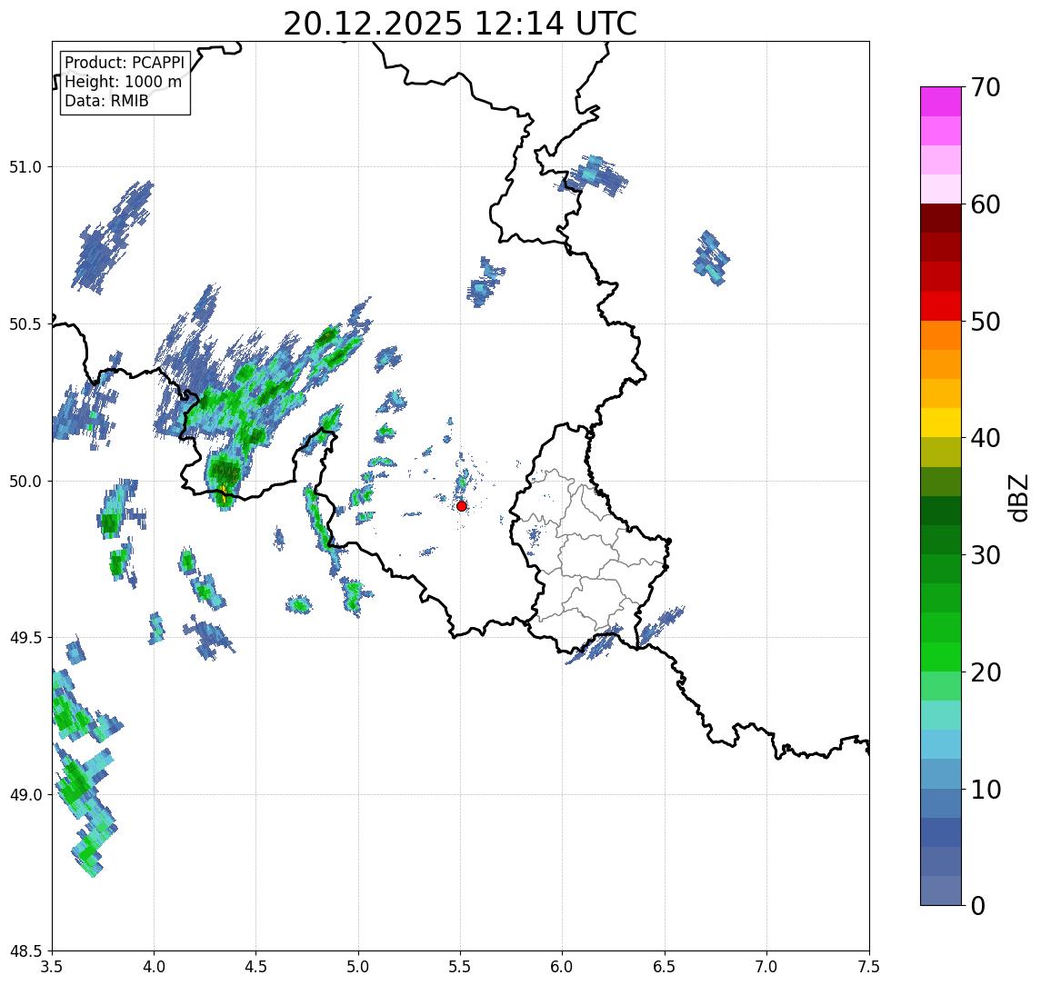This screenshot has height=985, width=1041.
Task: Click the yellow colorbar segment above 40
Action: (941, 423)
